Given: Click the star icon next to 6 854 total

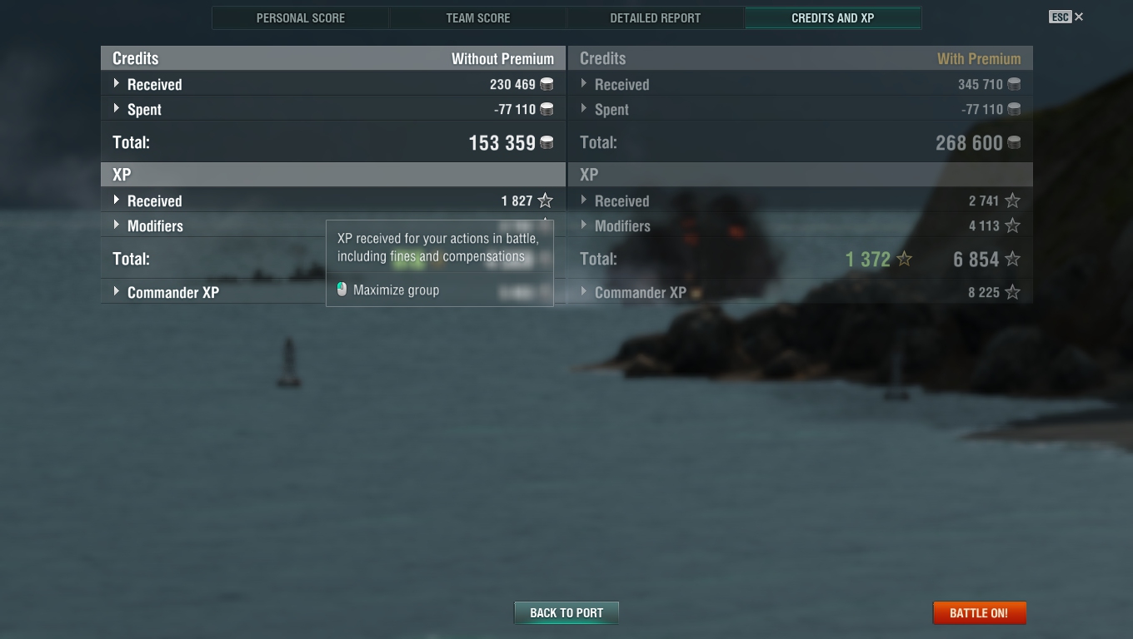Looking at the screenshot, I should tap(1012, 259).
